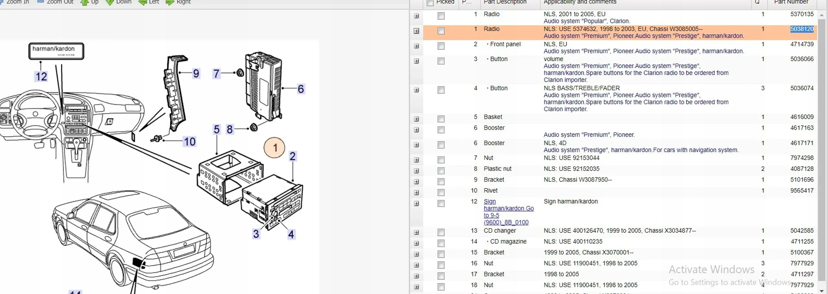Image resolution: width=828 pixels, height=294 pixels.
Task: Select the circled callout 1 in diagram
Action: click(x=274, y=147)
